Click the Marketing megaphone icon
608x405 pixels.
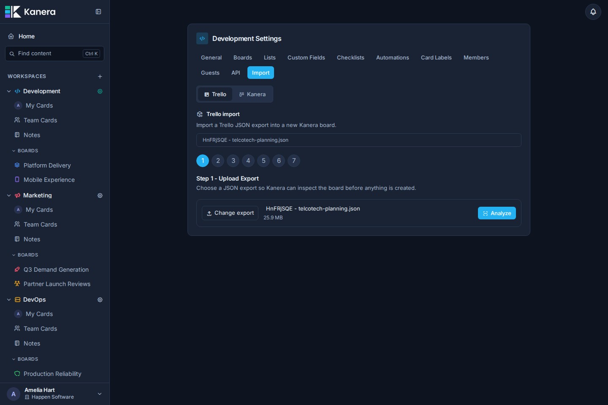[x=17, y=195]
